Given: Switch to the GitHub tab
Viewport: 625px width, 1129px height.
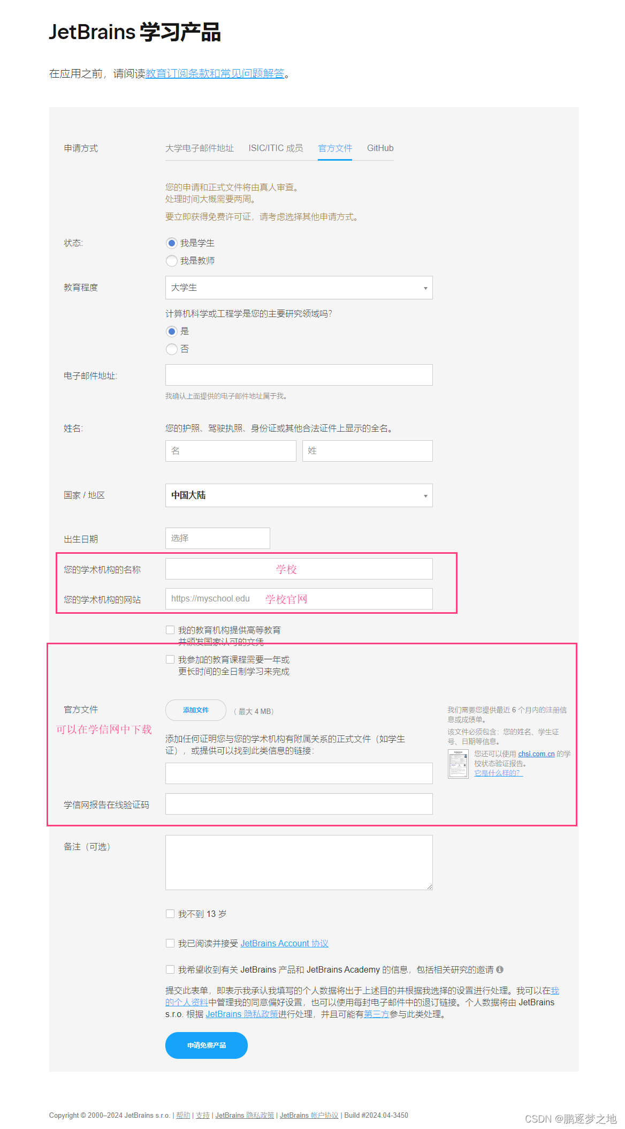Looking at the screenshot, I should coord(380,148).
